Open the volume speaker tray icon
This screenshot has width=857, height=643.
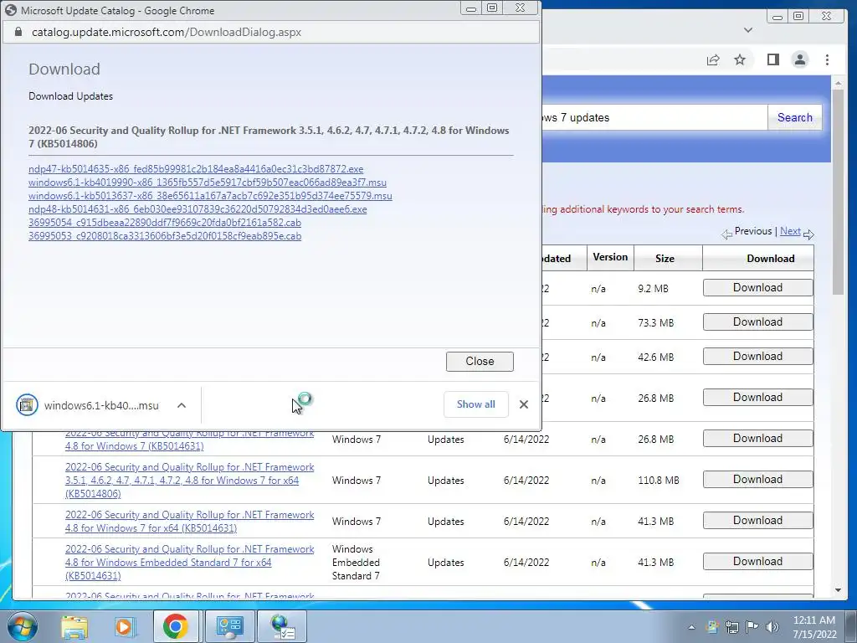pos(772,627)
